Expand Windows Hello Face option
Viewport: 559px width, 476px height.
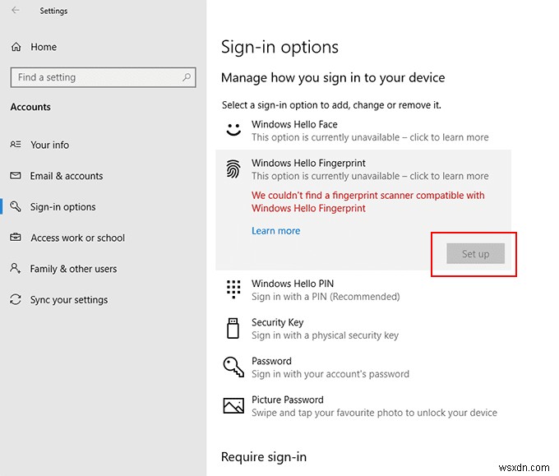tap(363, 131)
